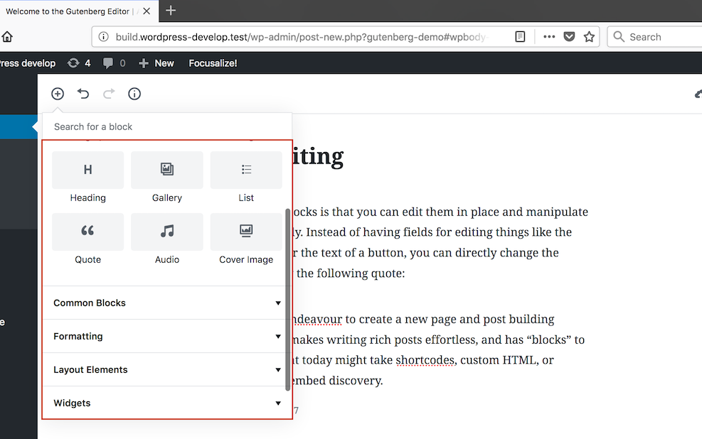
Task: Open the pending updates badge
Action: coord(79,63)
